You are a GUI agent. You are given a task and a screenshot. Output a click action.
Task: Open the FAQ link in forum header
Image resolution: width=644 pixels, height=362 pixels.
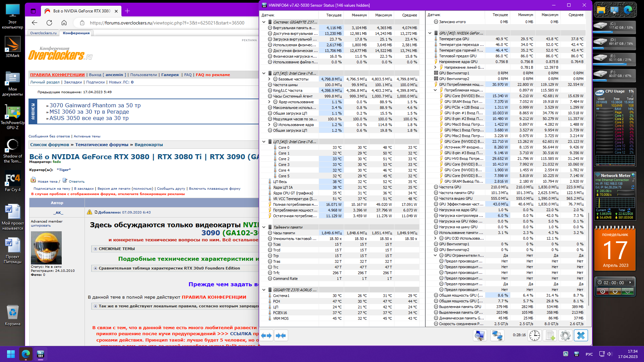tap(188, 75)
